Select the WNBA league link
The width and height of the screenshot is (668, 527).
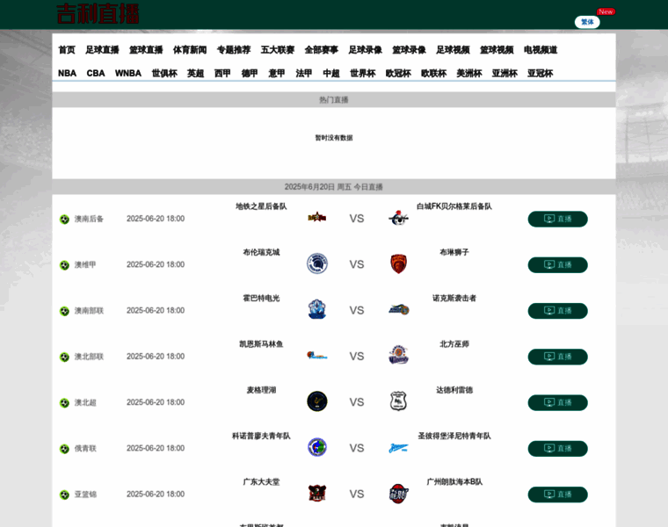pyautogui.click(x=128, y=73)
